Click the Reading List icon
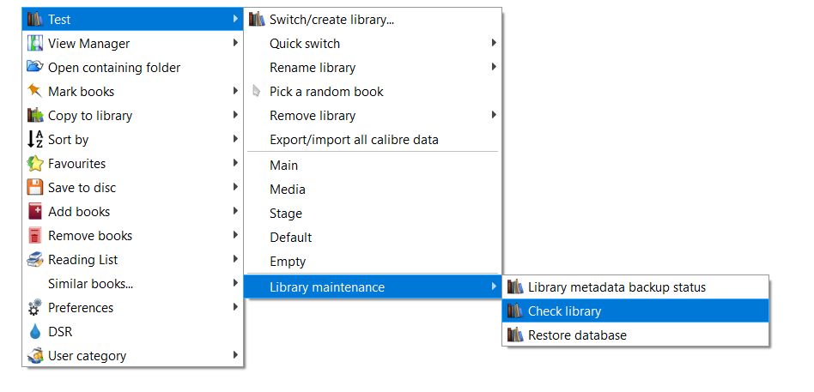 point(35,260)
